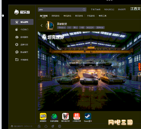Click the 易乐游 logo in the sidebar

[22, 12]
